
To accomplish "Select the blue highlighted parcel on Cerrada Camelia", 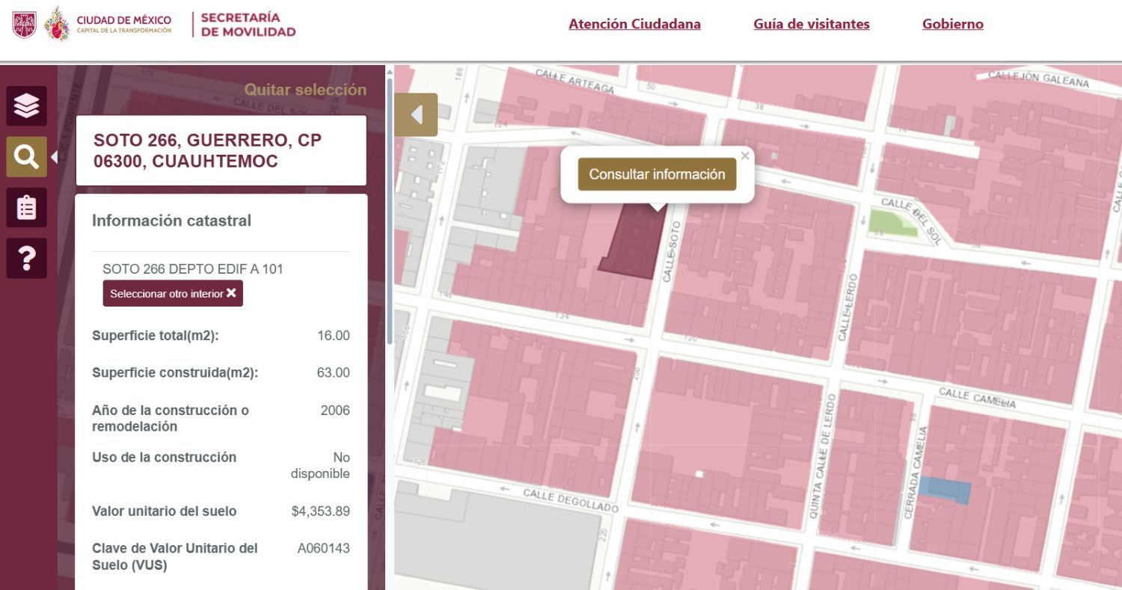I will tap(944, 490).
